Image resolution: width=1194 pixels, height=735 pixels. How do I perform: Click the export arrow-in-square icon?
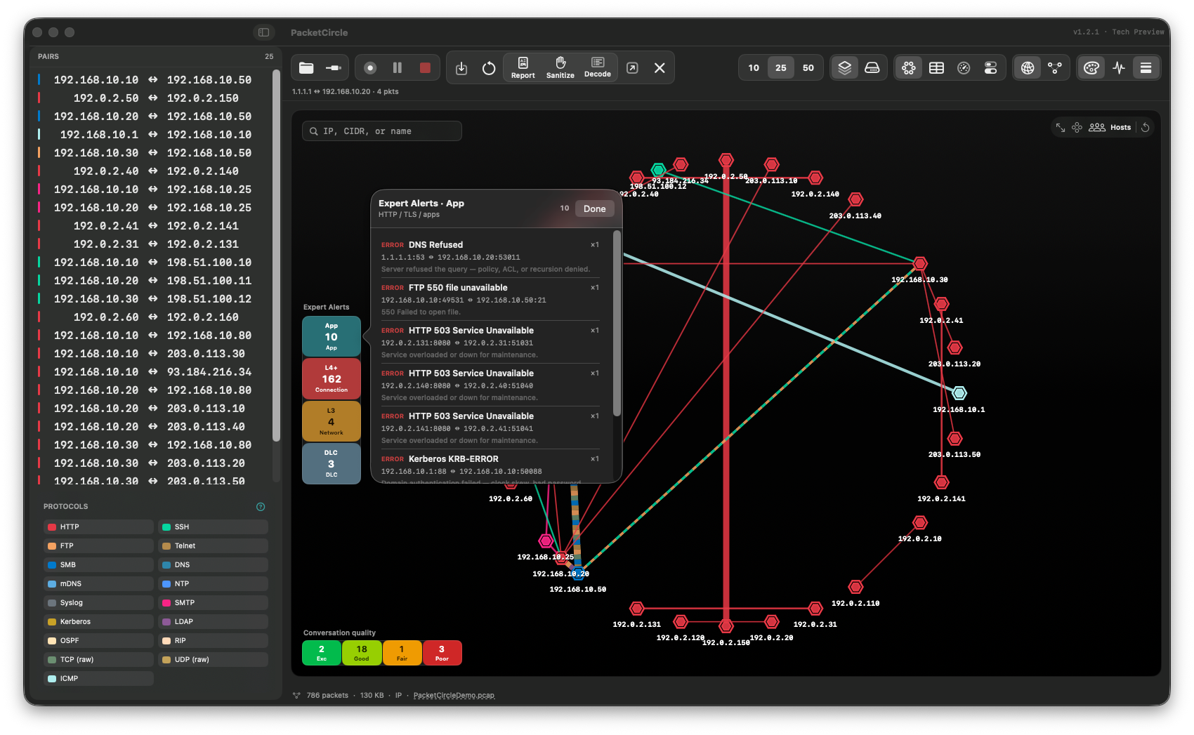tap(632, 68)
